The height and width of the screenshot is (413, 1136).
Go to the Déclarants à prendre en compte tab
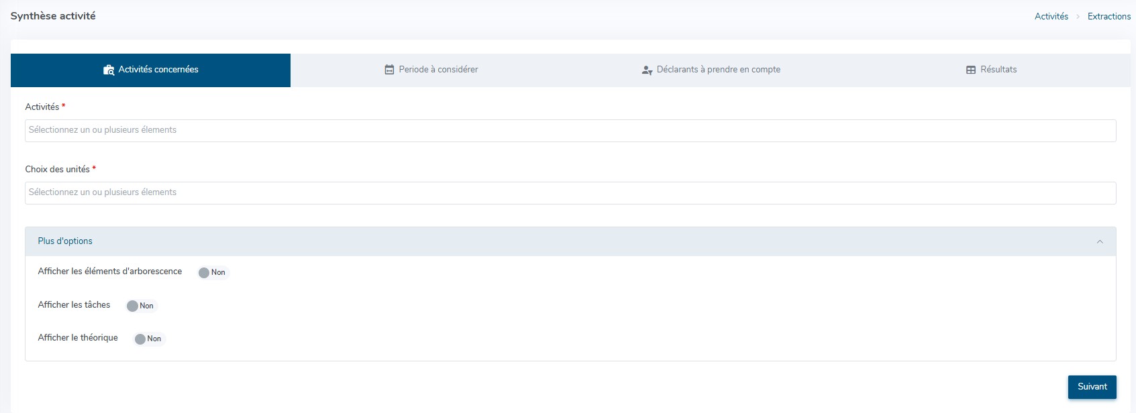pos(718,70)
